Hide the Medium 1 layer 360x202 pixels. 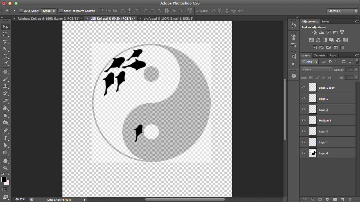pos(304,120)
